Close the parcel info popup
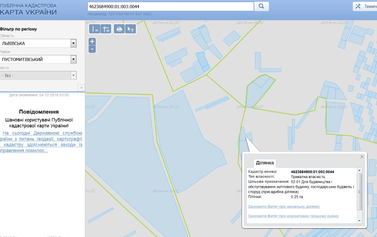The height and width of the screenshot is (237, 377). point(362,157)
